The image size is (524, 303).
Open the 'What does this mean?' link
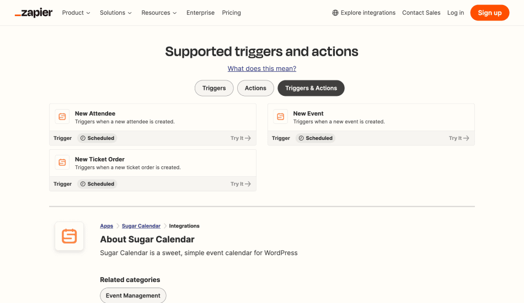[x=262, y=68]
